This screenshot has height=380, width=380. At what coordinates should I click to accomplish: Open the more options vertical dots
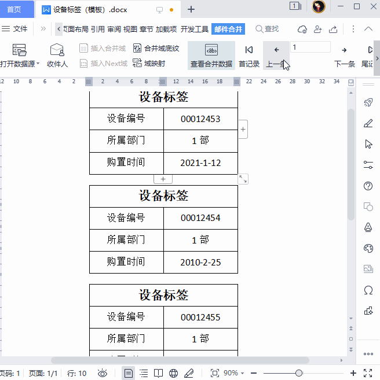coord(353,29)
